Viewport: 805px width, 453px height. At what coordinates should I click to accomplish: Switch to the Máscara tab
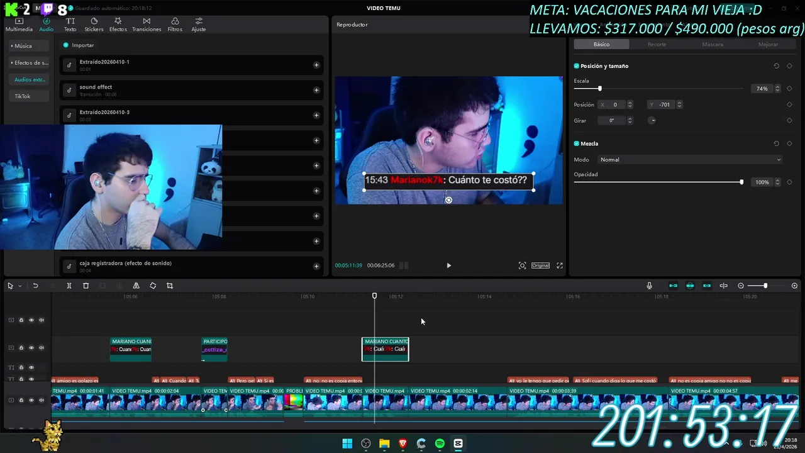click(713, 44)
